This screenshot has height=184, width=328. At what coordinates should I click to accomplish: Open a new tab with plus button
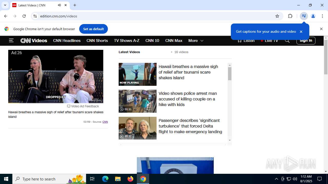[75, 5]
